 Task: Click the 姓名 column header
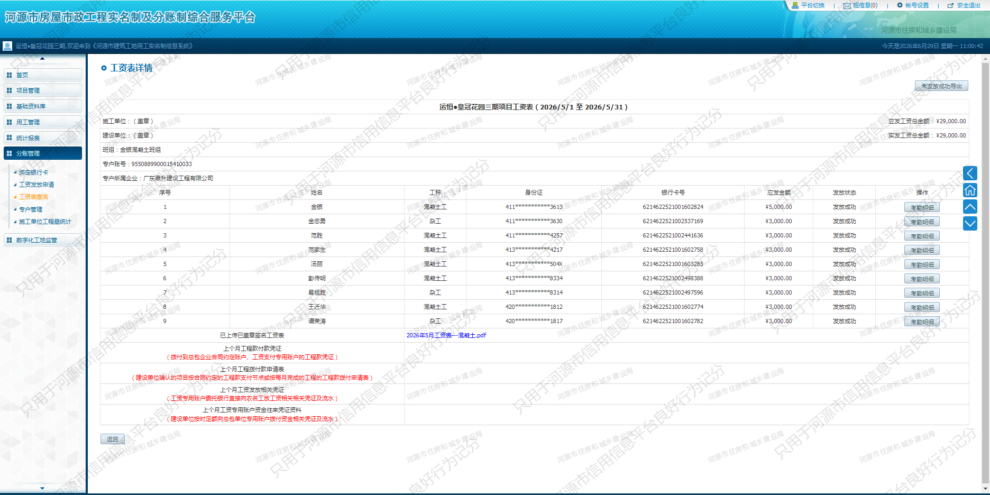(316, 192)
